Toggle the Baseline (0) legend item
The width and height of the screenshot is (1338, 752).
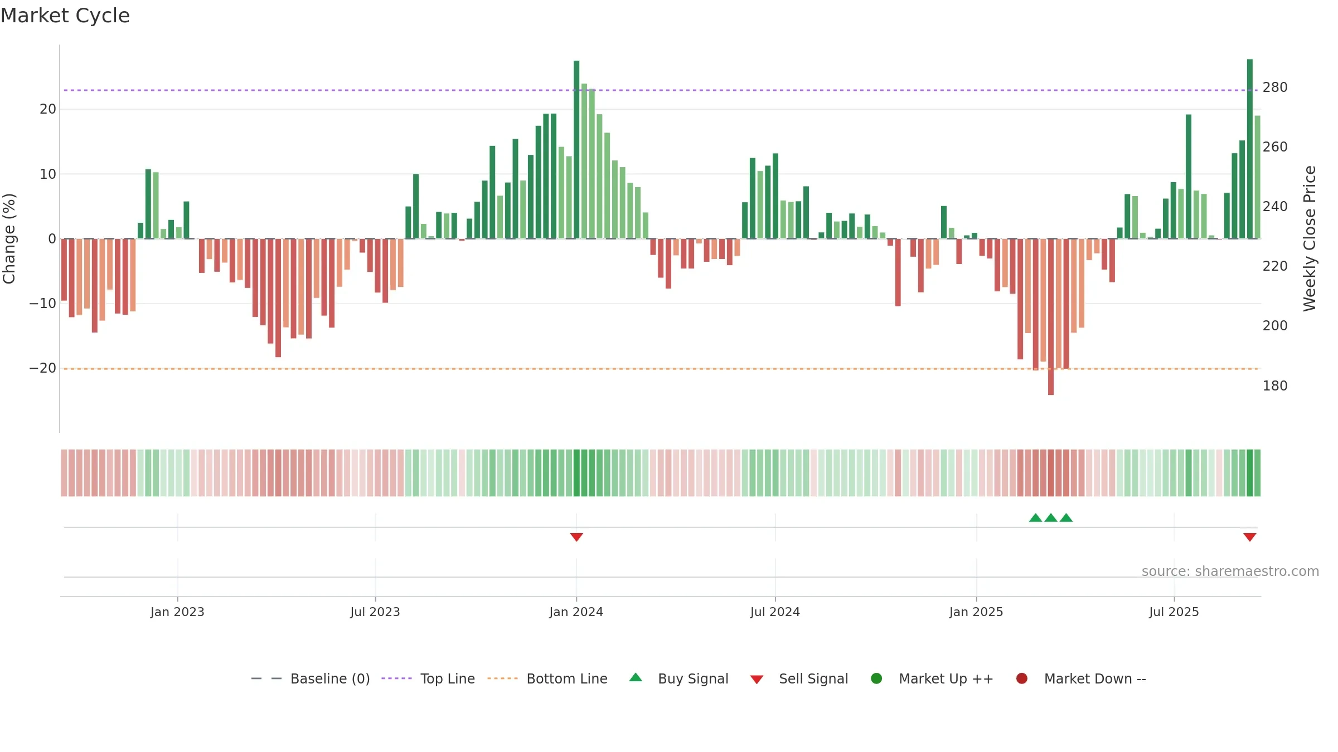[311, 678]
